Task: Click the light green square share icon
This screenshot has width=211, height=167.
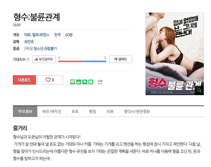Action: tap(91, 82)
